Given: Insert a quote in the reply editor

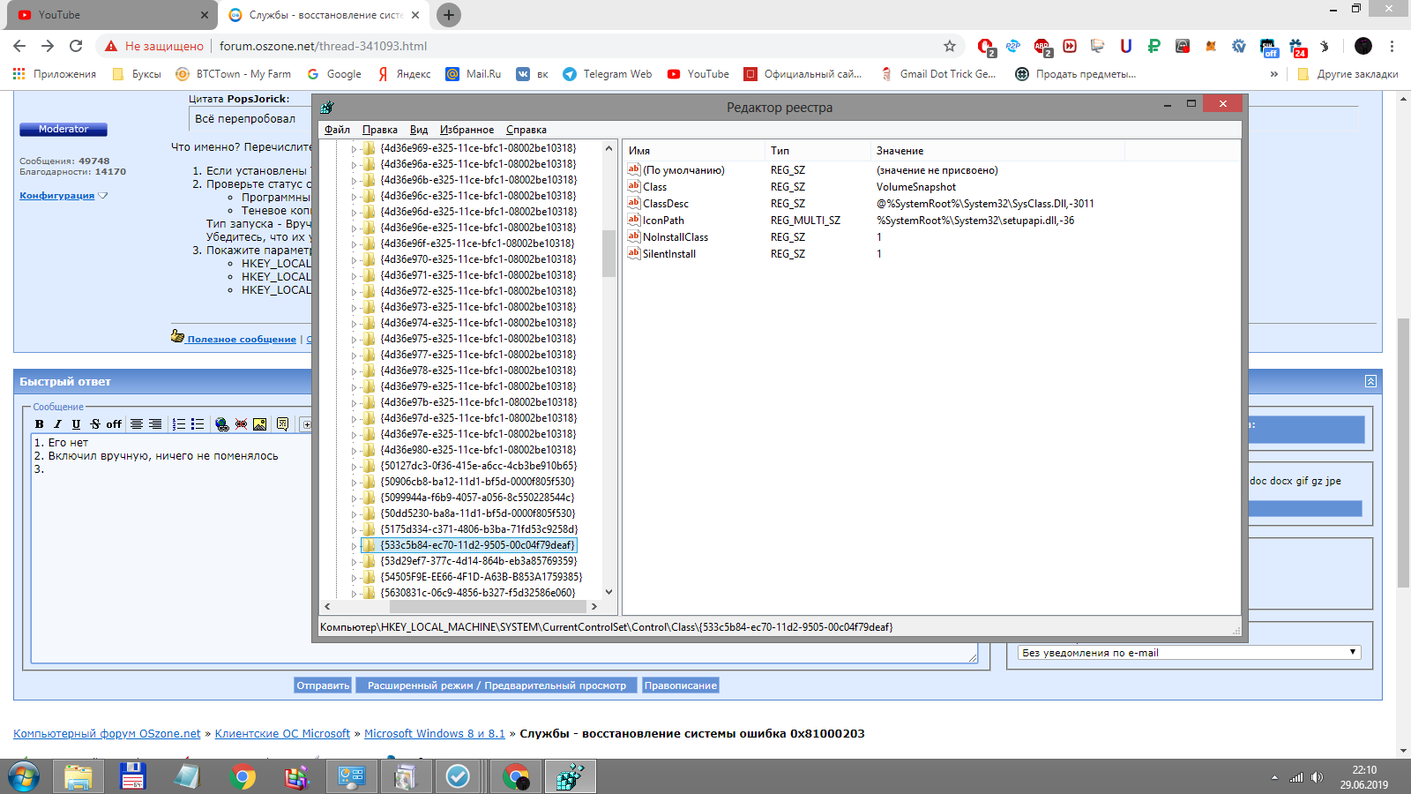Looking at the screenshot, I should click(283, 424).
